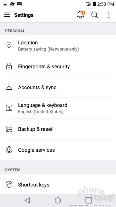Screen dimensions: 116x207
Task: Tap the Google G icon
Action: (9, 150)
